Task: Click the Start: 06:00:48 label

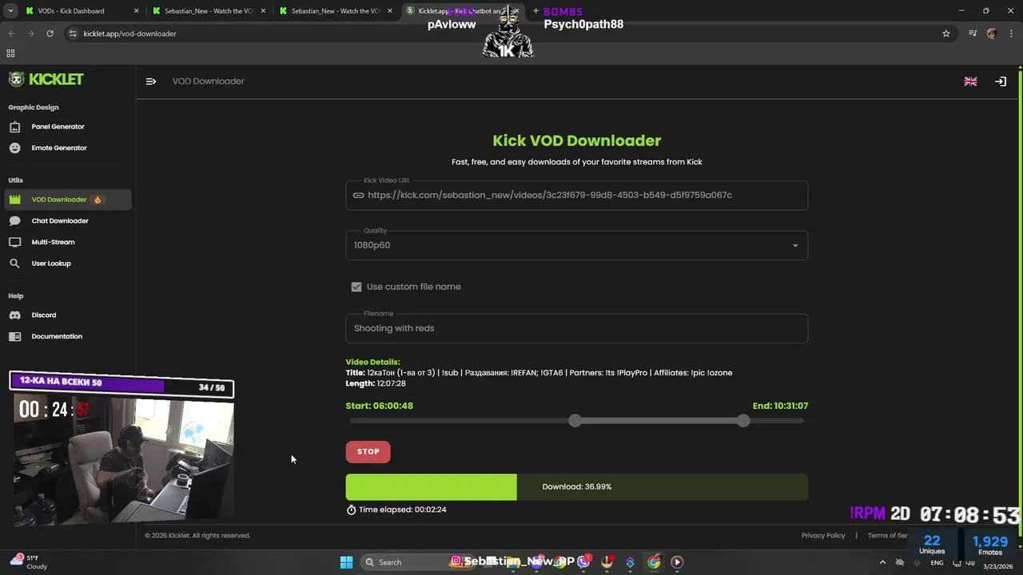Action: pyautogui.click(x=380, y=406)
